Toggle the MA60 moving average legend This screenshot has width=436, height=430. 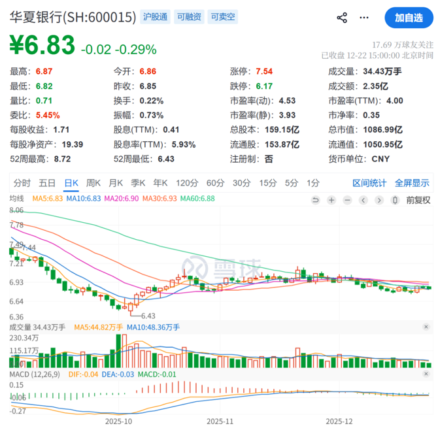(x=198, y=198)
